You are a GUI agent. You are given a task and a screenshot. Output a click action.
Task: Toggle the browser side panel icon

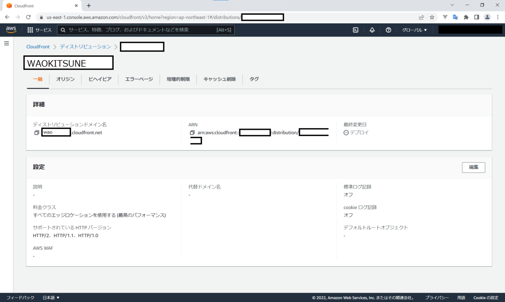click(x=476, y=17)
